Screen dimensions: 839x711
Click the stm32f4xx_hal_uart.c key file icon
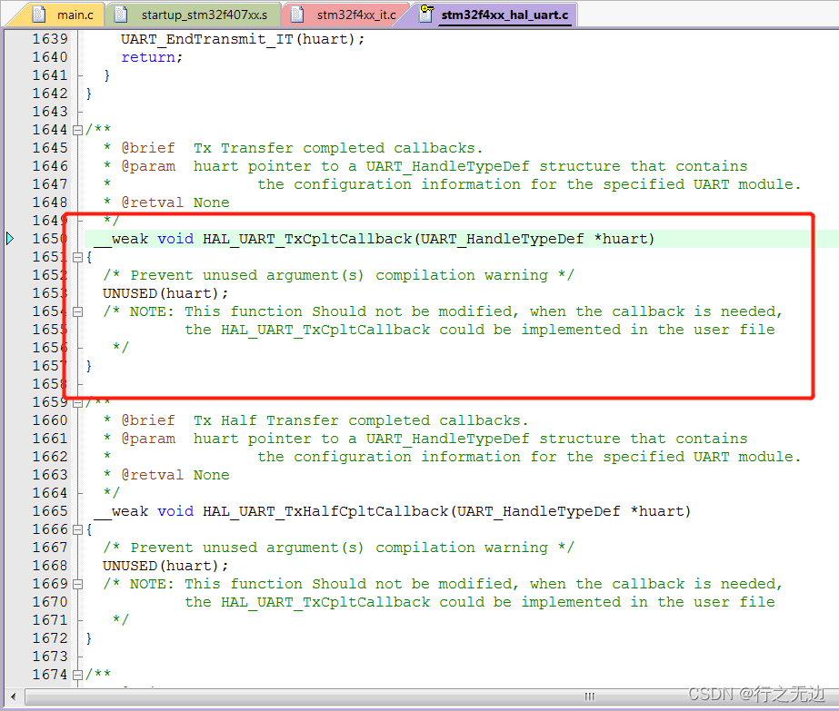coord(426,14)
